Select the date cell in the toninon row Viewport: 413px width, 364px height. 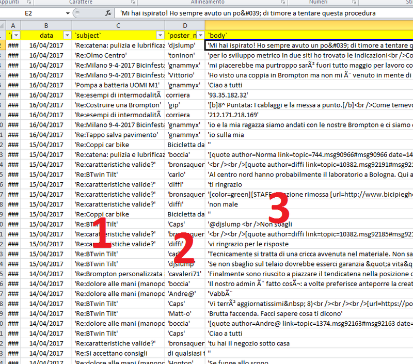coord(46,55)
